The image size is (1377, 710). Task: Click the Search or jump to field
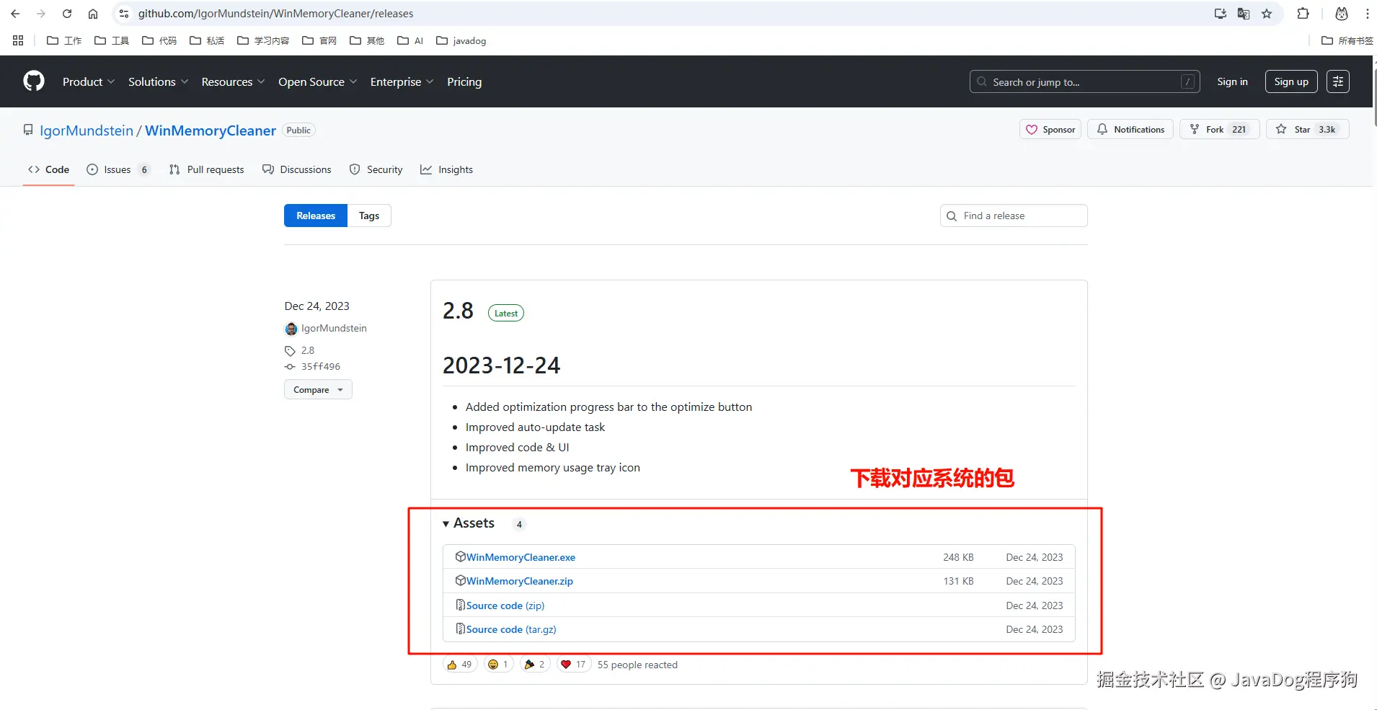tap(1084, 81)
